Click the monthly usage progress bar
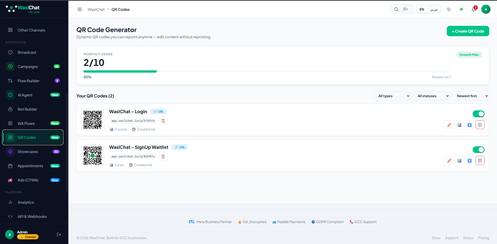 pos(267,71)
